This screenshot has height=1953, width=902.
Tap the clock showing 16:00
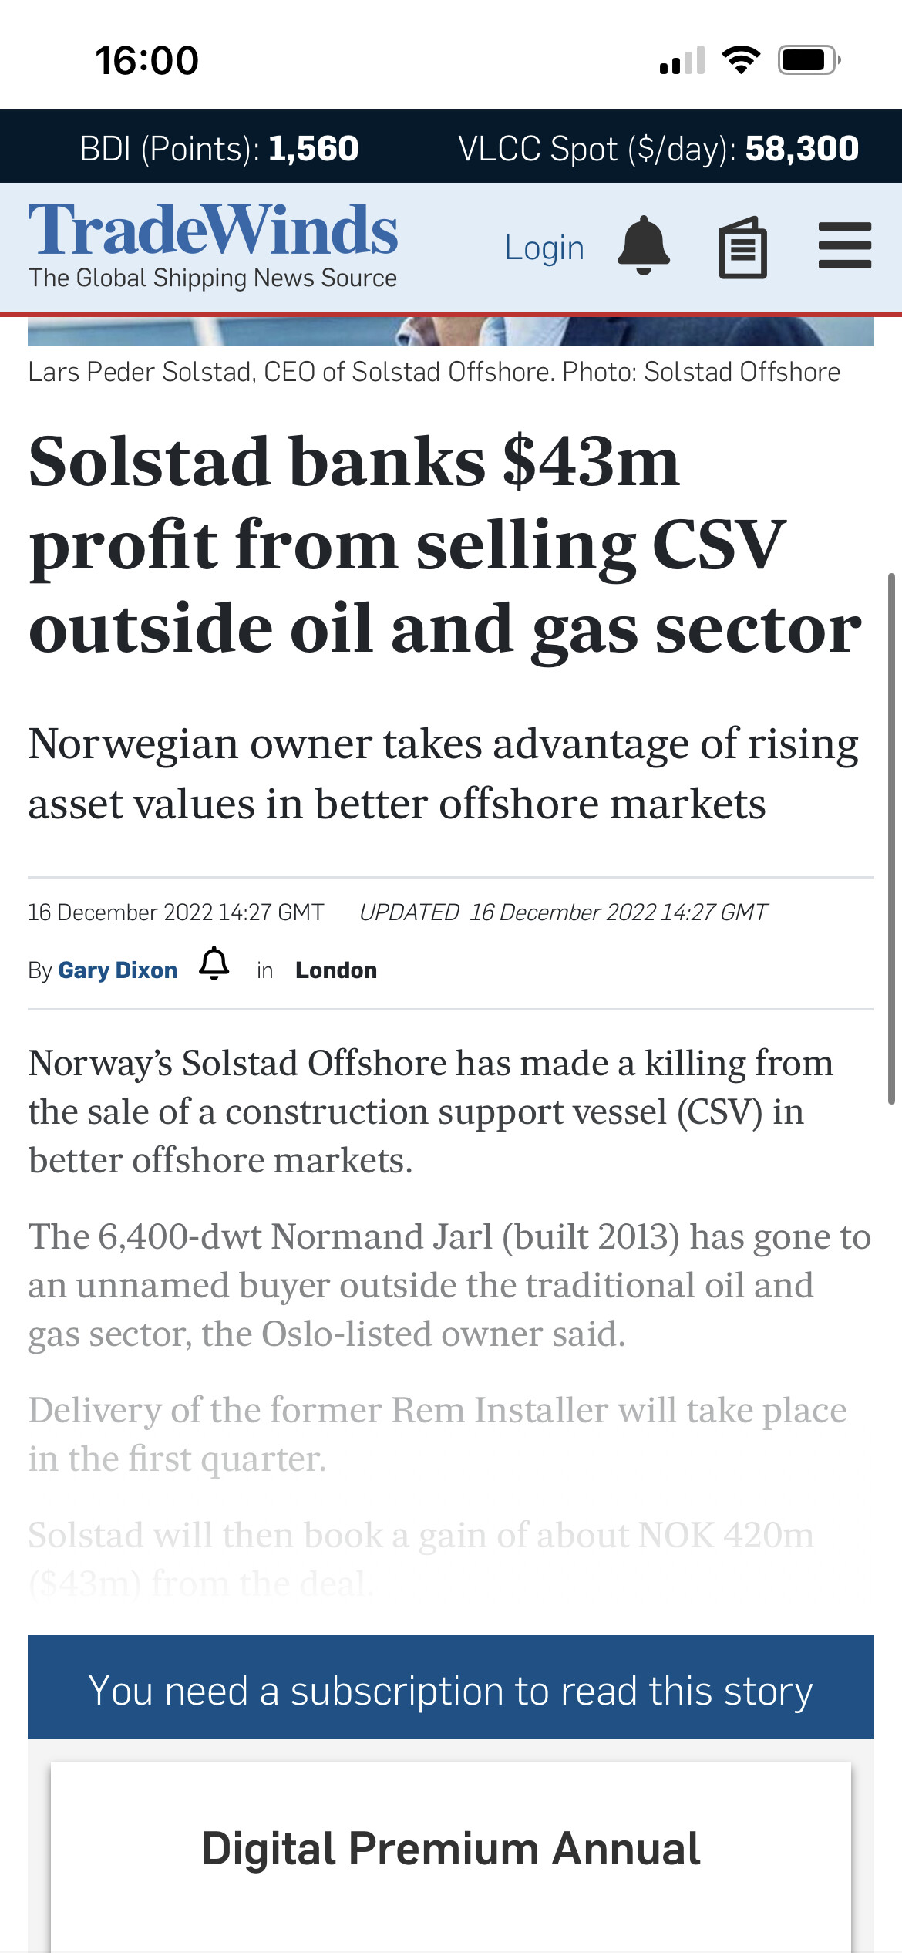(x=146, y=60)
